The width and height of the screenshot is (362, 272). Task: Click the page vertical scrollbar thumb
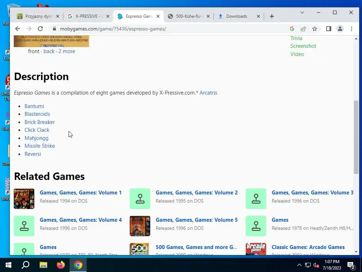356,137
